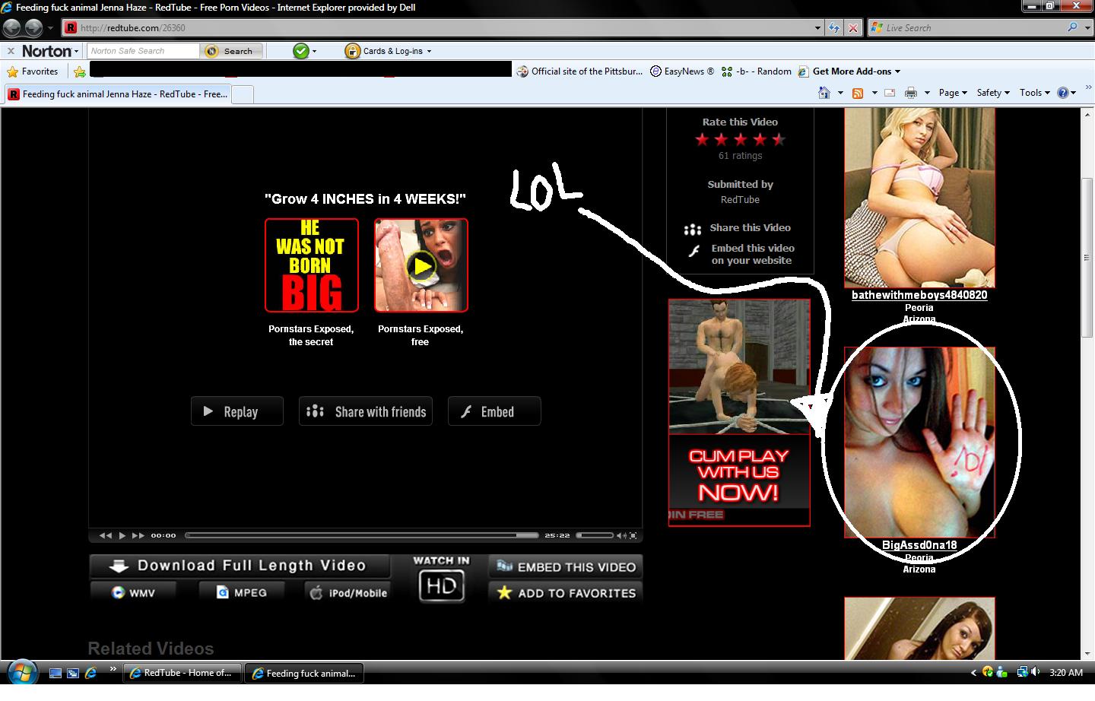Image resolution: width=1095 pixels, height=701 pixels.
Task: Click the Print icon in command bar
Action: [x=910, y=93]
